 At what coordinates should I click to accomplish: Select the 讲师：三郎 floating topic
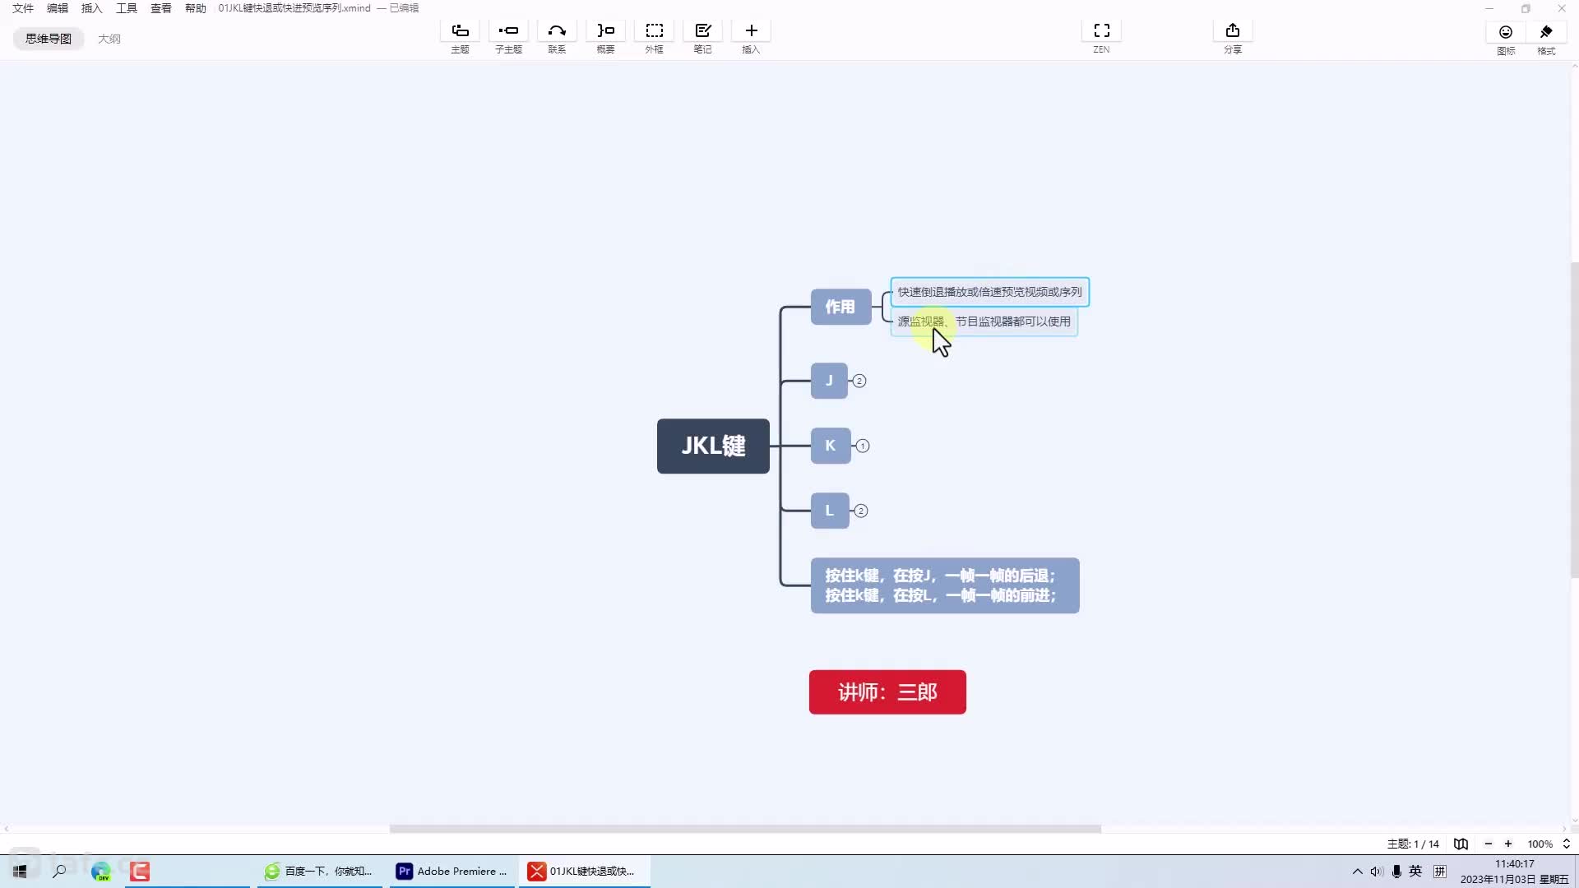887,692
